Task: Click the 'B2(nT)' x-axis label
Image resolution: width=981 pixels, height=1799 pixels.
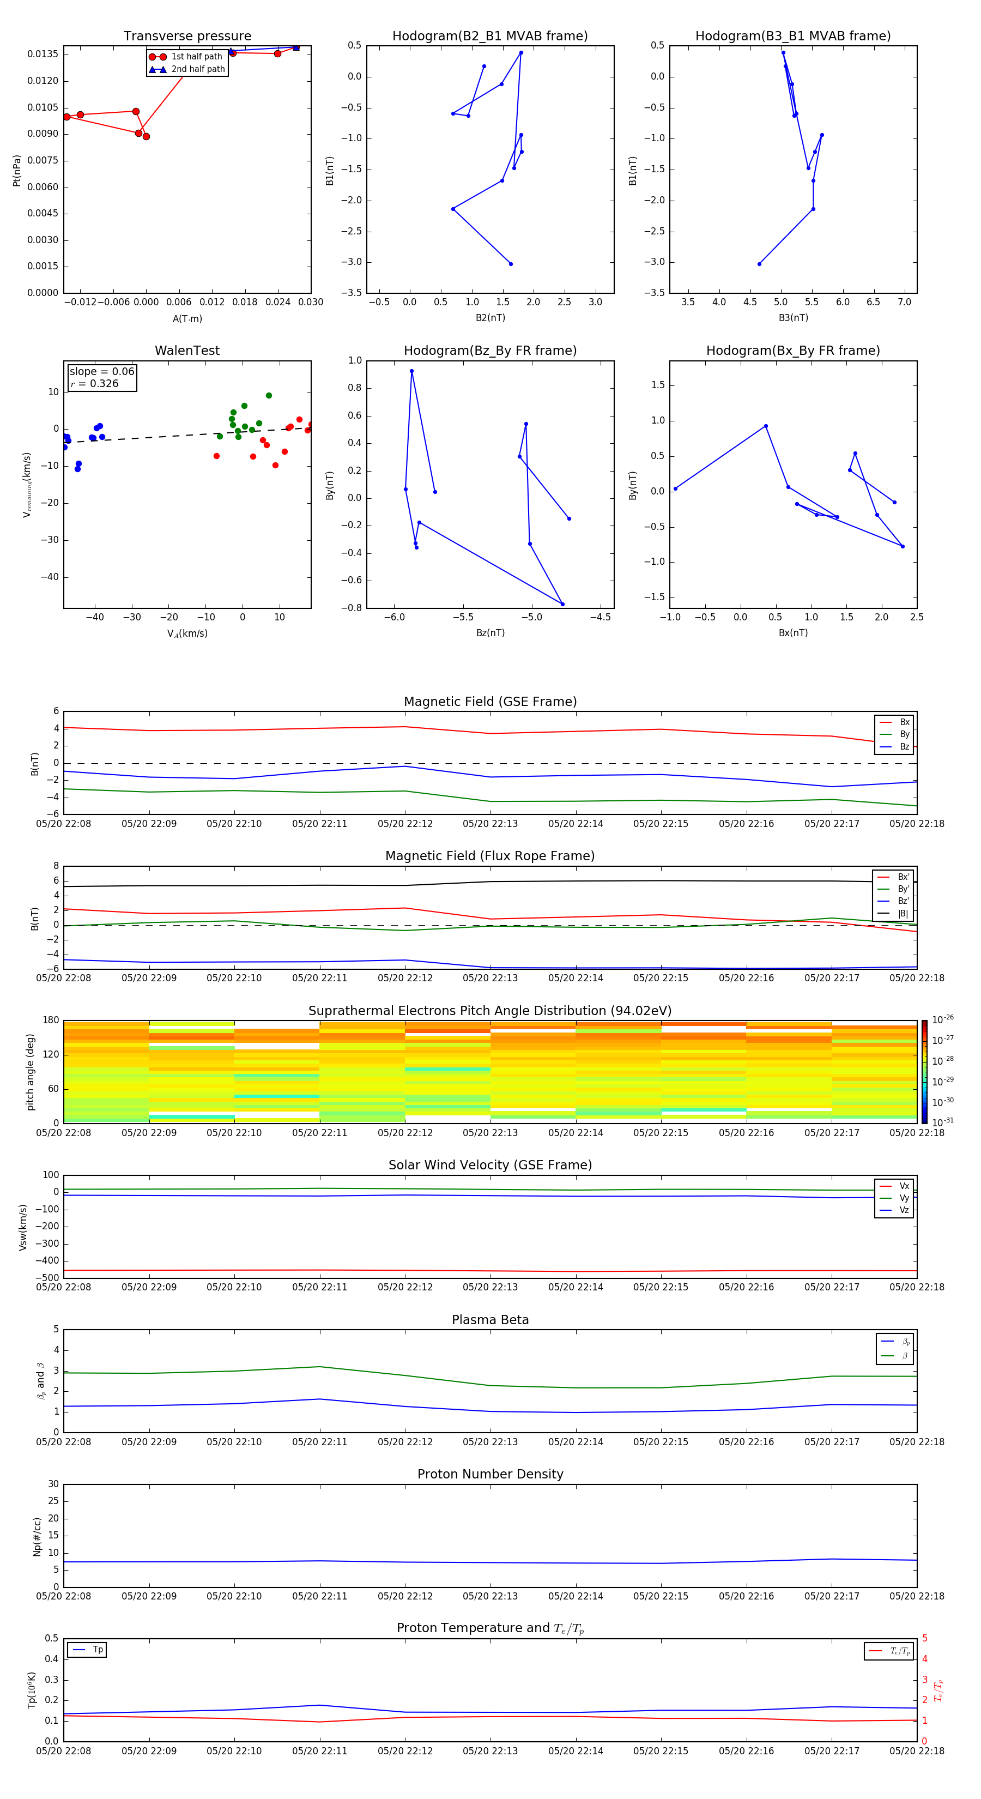Action: 490,318
